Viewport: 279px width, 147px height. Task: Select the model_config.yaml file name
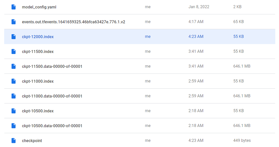point(39,7)
